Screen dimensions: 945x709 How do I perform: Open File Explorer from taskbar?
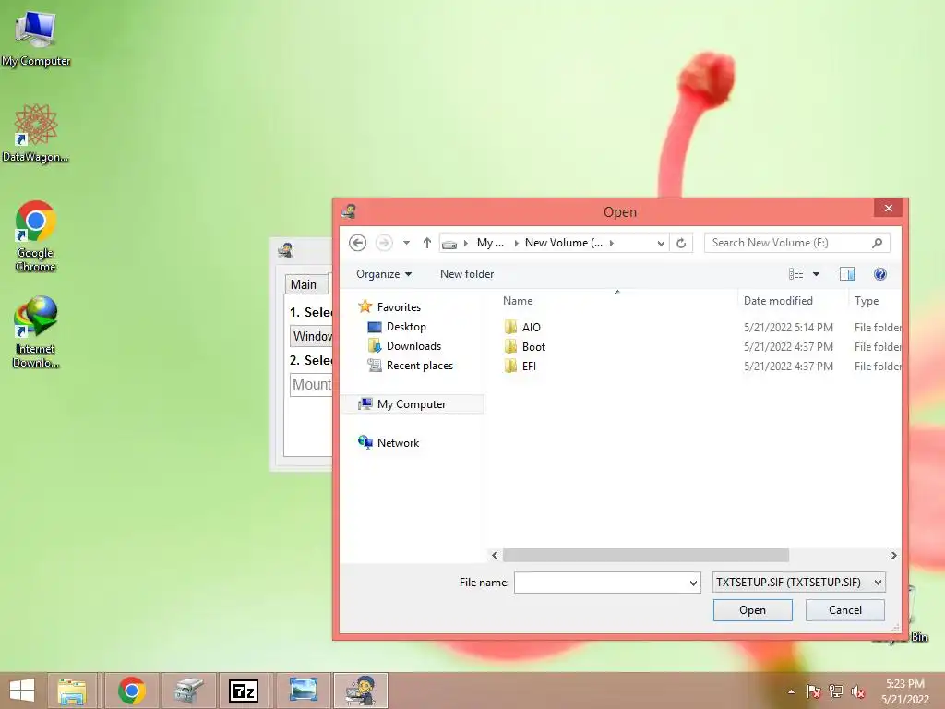[x=72, y=691]
